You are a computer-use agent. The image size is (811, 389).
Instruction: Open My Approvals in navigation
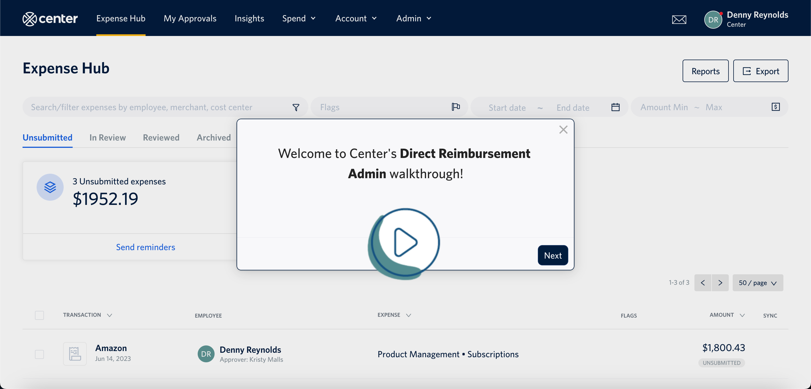pyautogui.click(x=190, y=18)
